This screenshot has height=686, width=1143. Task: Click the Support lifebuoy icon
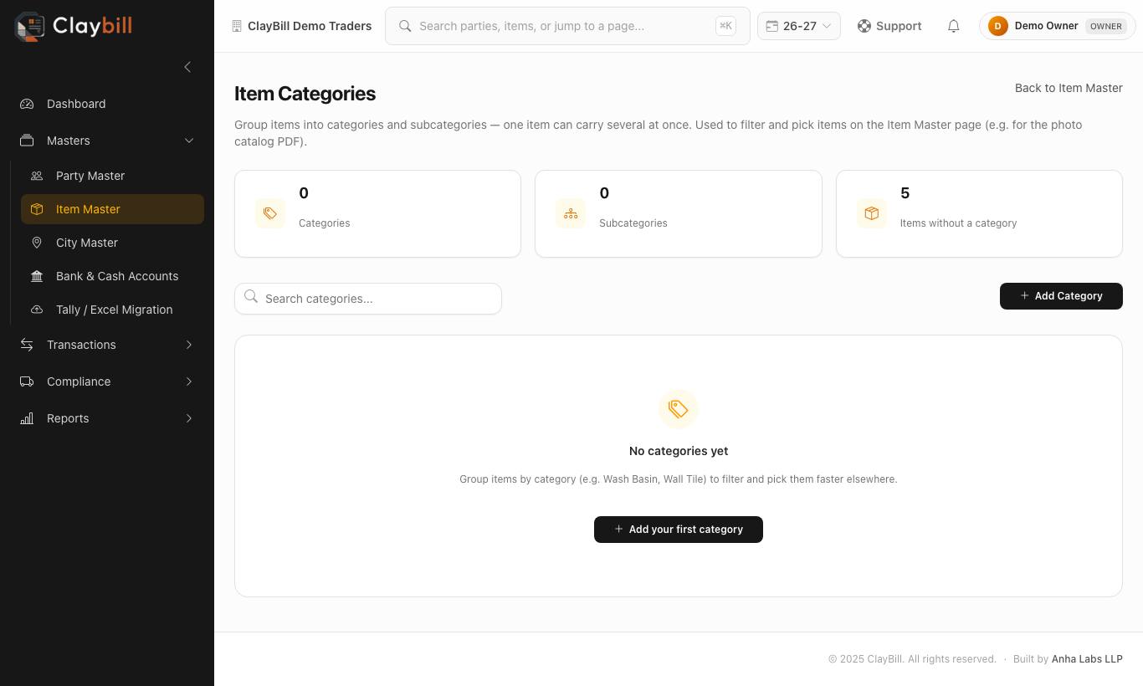tap(864, 26)
